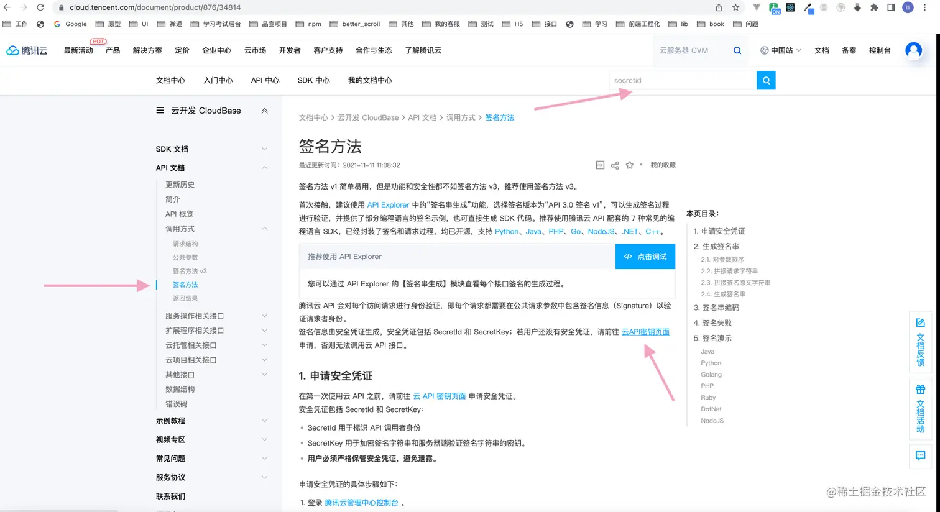Open the PDF download icon near the title
The height and width of the screenshot is (512, 940).
[599, 165]
